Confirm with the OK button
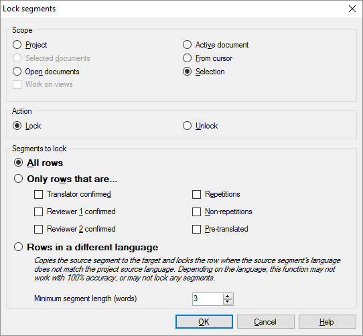Screen dimensions: 363x336 tap(204, 322)
